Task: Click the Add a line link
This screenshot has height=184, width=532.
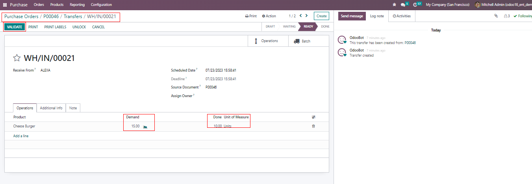Action: 21,136
